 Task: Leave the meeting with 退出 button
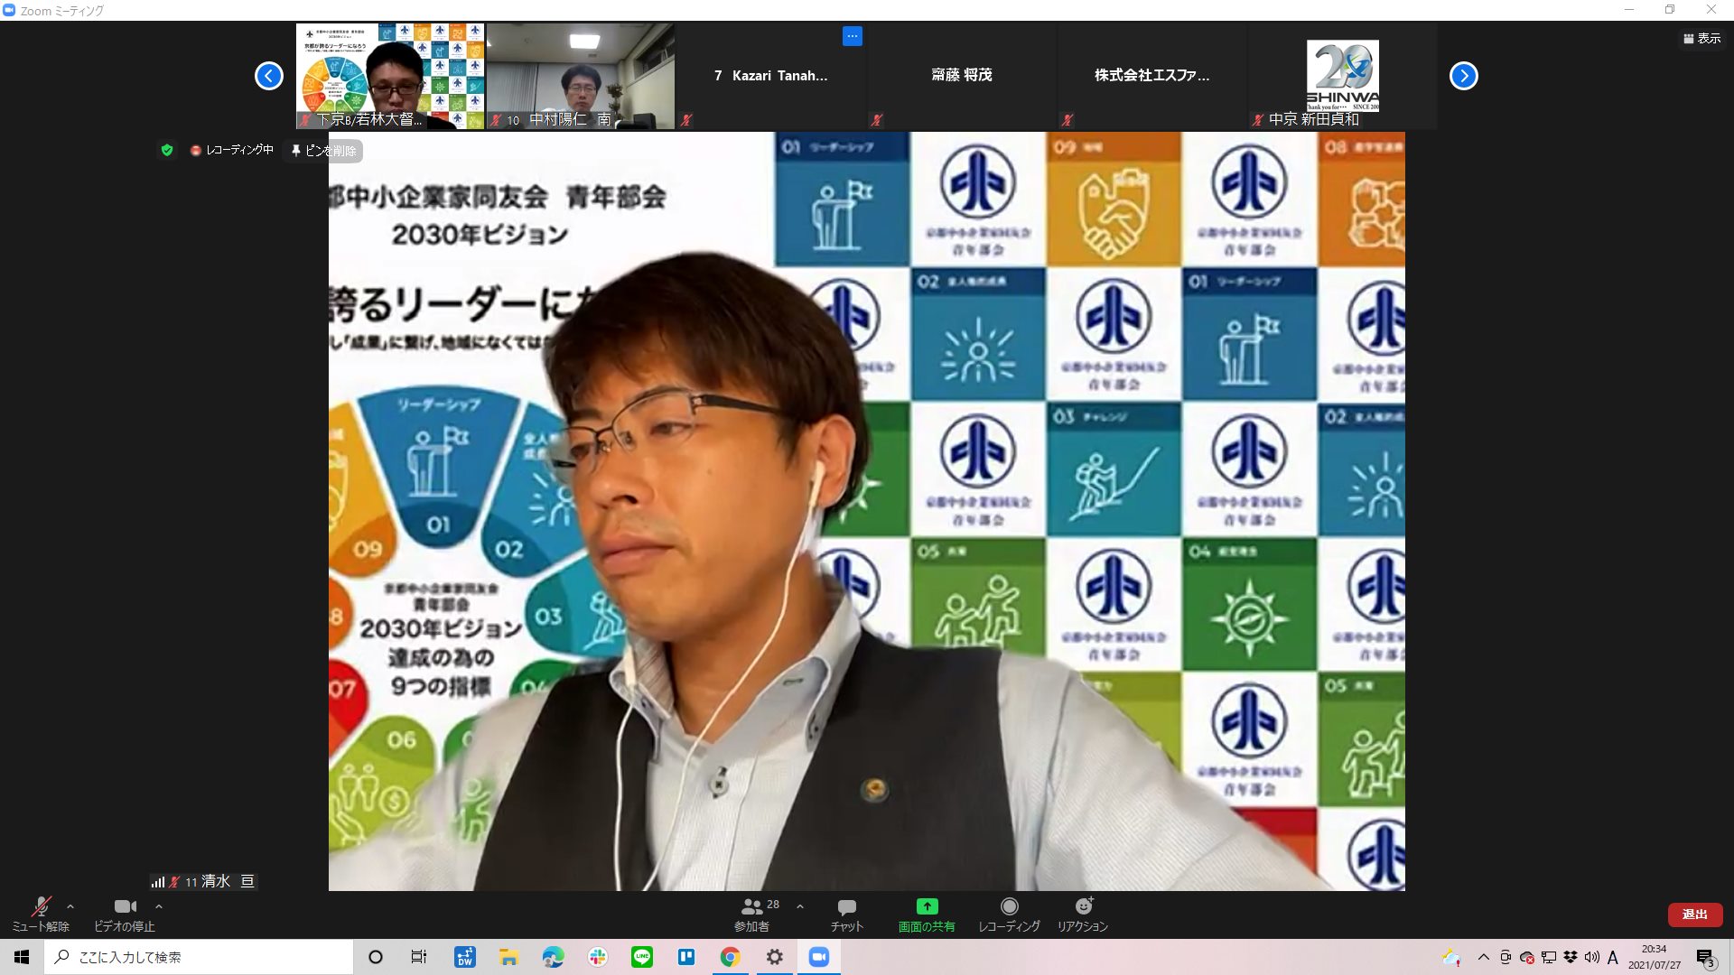tap(1694, 915)
